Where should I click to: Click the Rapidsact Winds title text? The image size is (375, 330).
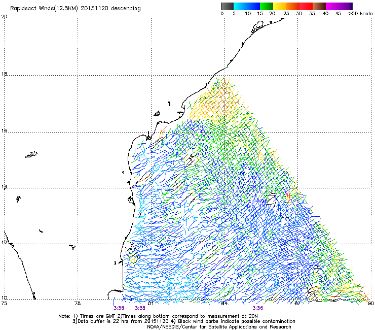coord(76,9)
